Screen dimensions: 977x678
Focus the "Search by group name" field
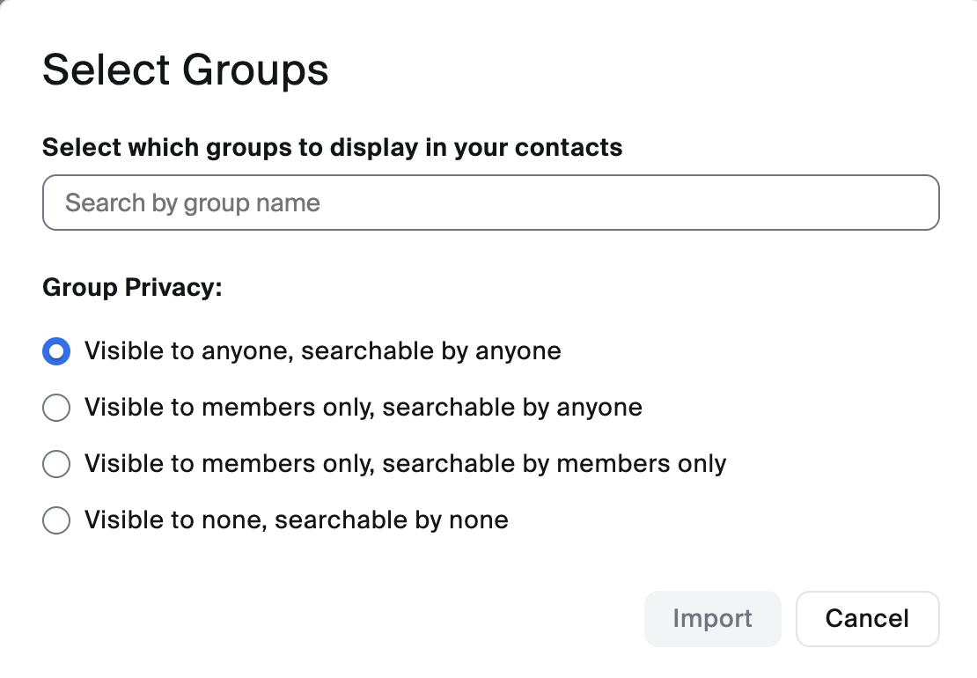point(490,203)
